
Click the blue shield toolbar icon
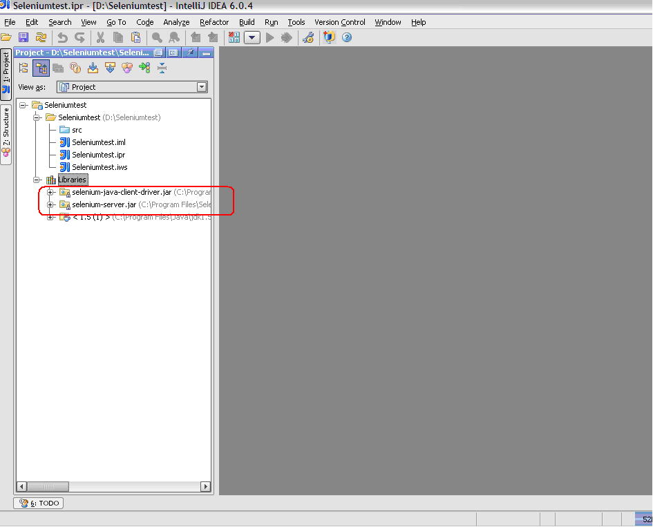coord(329,37)
